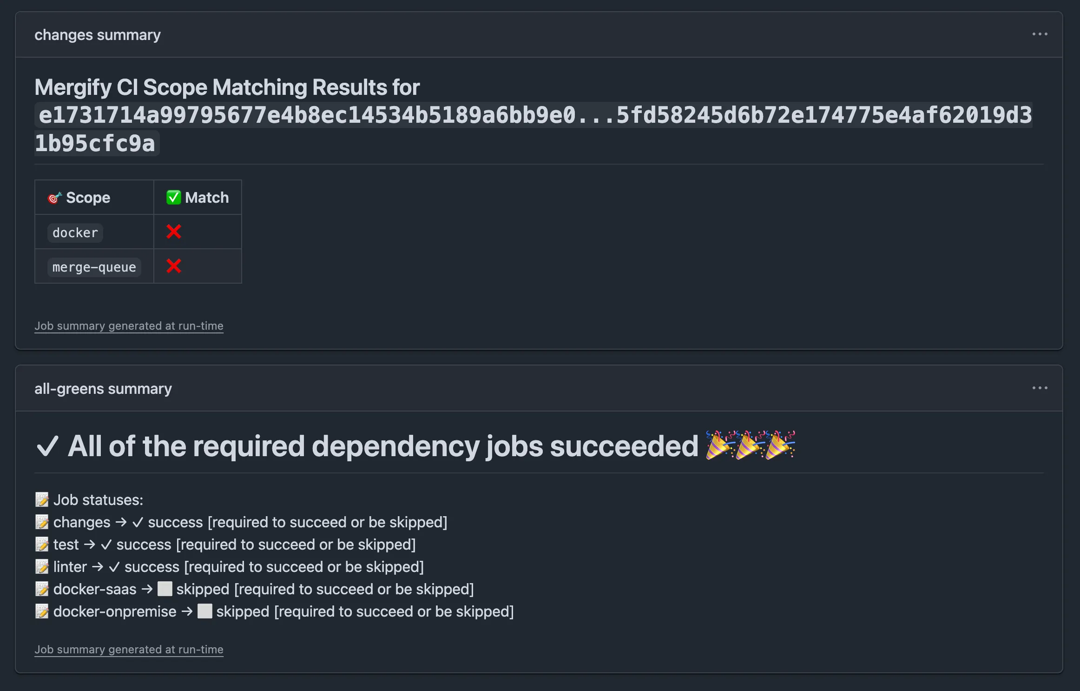Viewport: 1080px width, 691px height.
Task: Open the kebab menu on all-greens summary card
Action: pyautogui.click(x=1040, y=388)
